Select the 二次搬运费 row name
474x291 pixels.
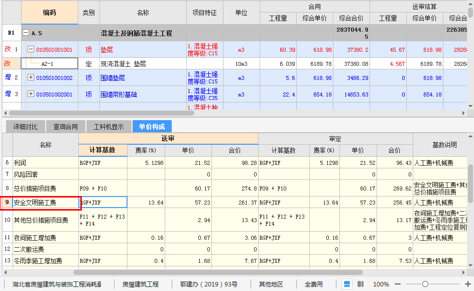tap(29, 249)
